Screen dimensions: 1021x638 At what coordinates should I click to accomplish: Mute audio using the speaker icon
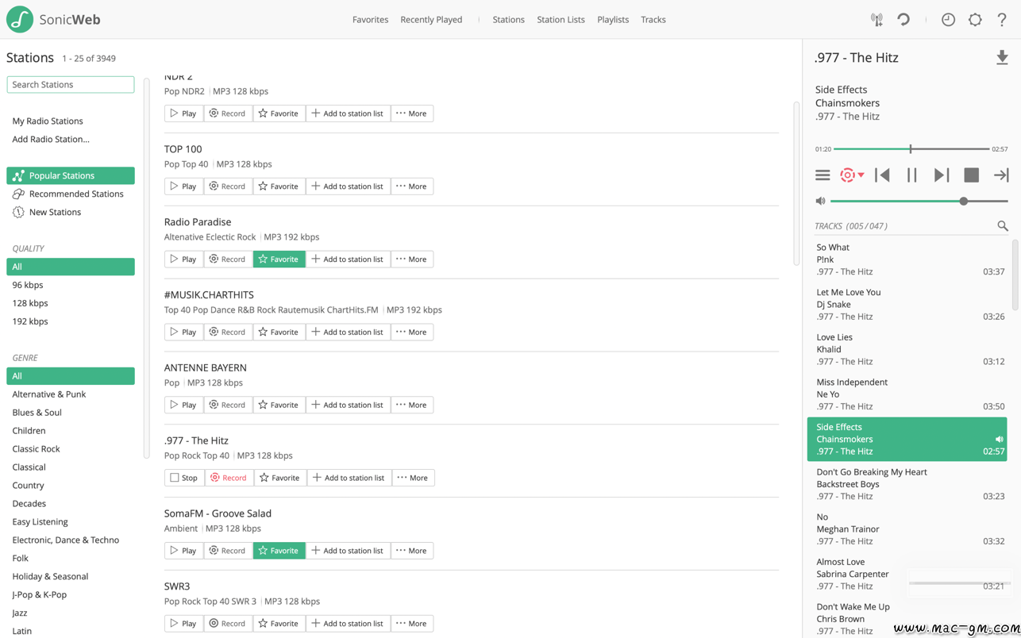(820, 202)
